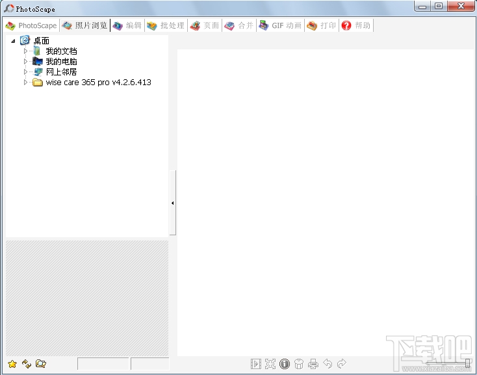Screen dimensions: 477x375
Task: Open the 帮助 help tab
Action: (356, 25)
